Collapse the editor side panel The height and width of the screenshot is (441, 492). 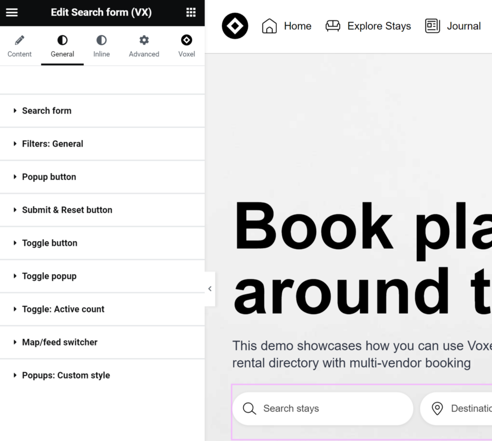(209, 289)
